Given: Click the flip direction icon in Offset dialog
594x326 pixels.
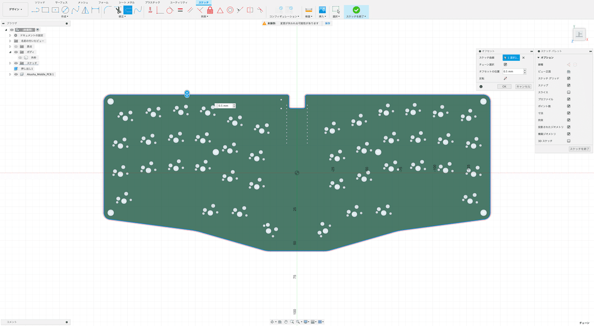Looking at the screenshot, I should click(505, 78).
